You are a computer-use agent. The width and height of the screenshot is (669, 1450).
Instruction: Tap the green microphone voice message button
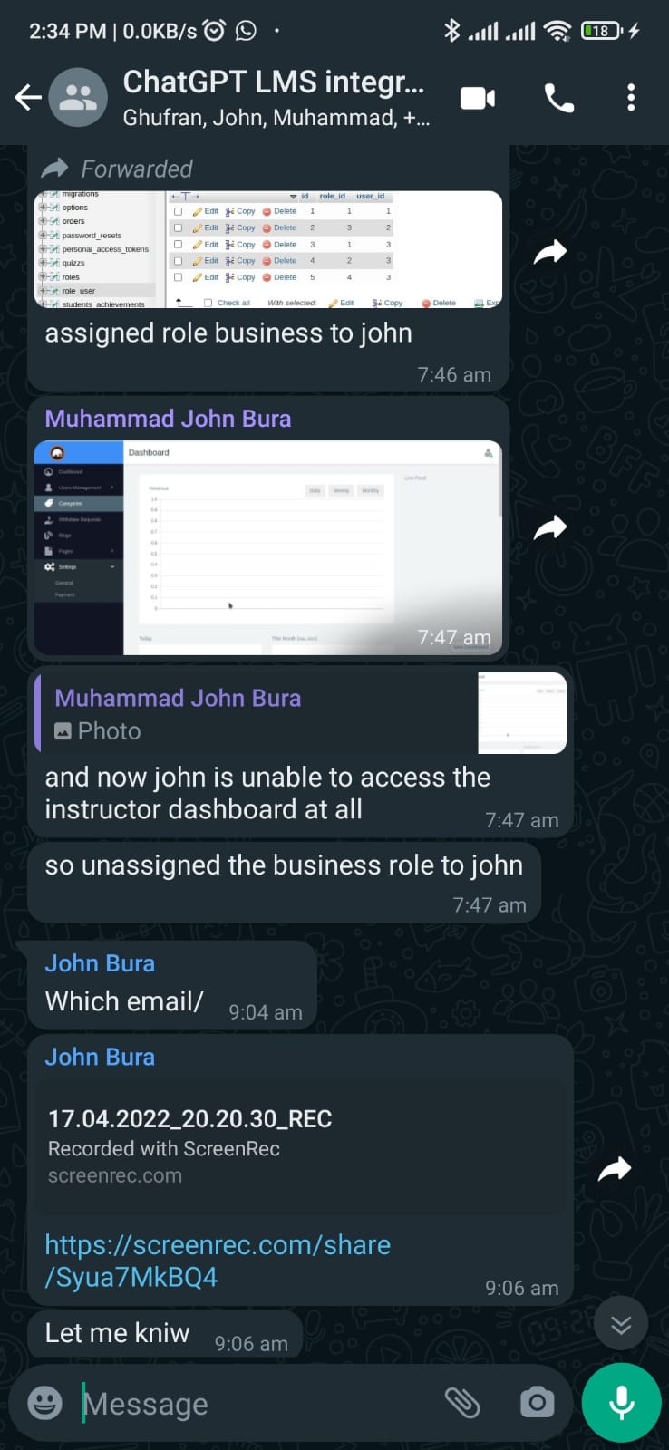coord(621,1402)
